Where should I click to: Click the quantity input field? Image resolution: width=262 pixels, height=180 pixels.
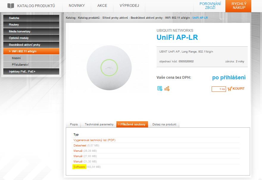point(219,89)
